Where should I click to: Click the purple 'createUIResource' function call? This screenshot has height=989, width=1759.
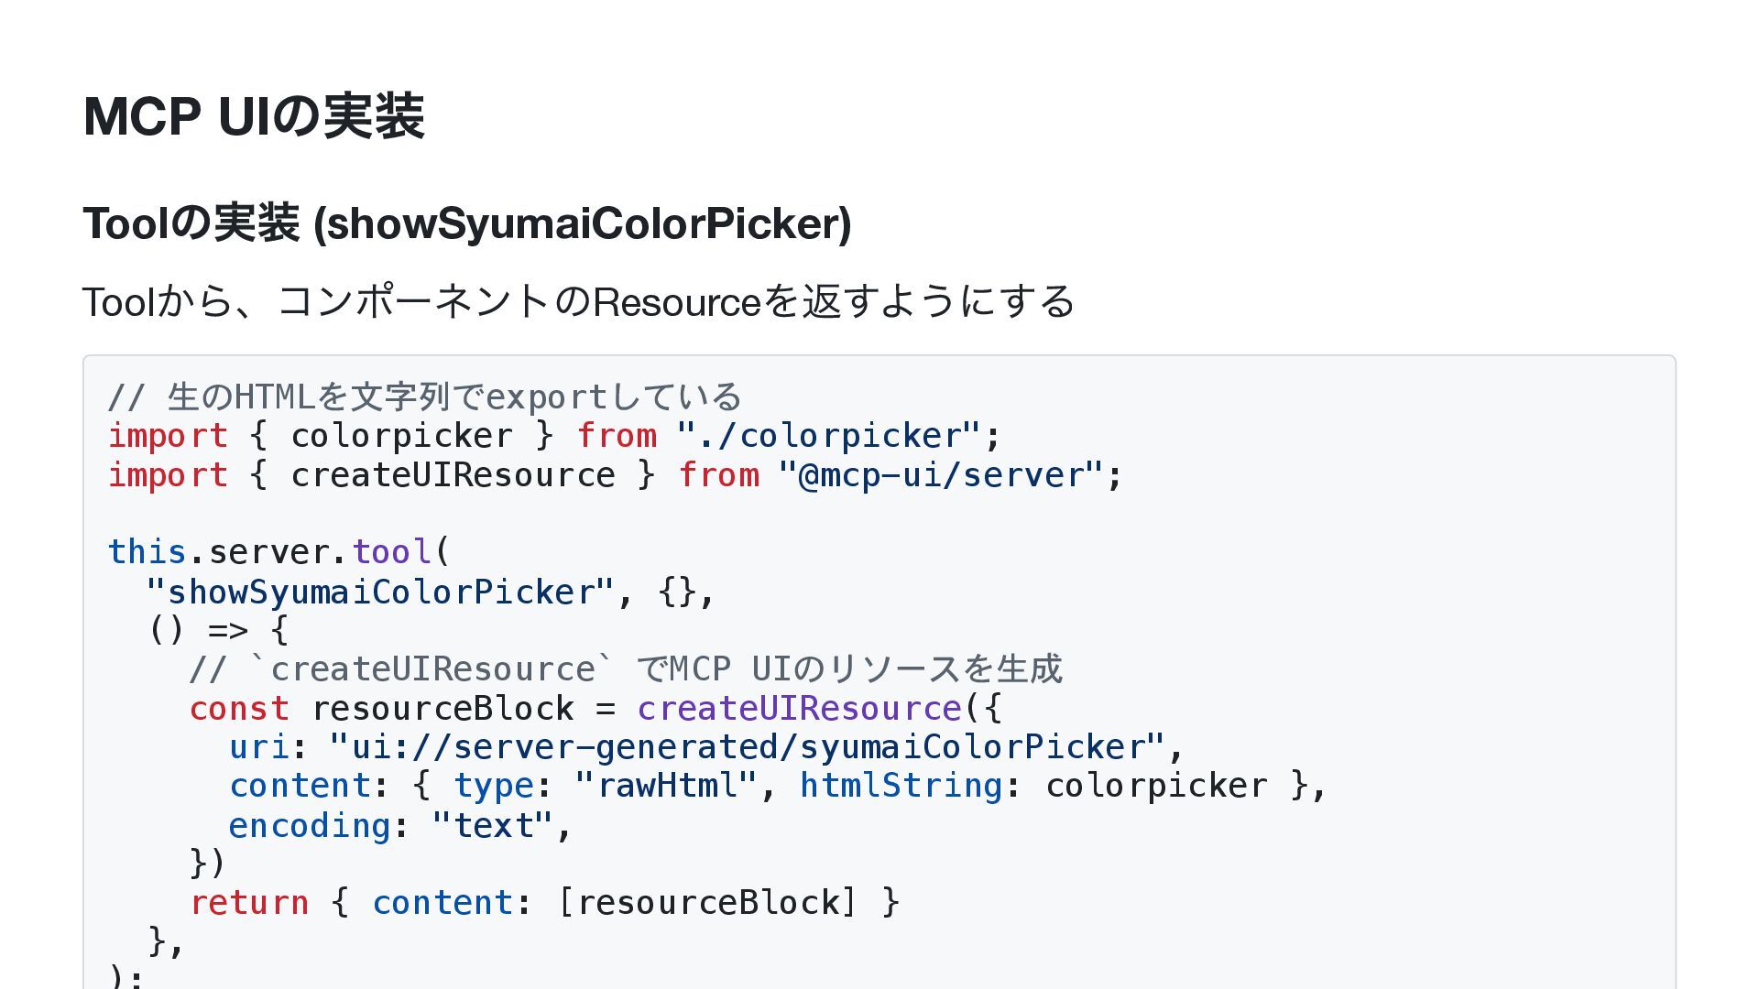[x=800, y=709]
